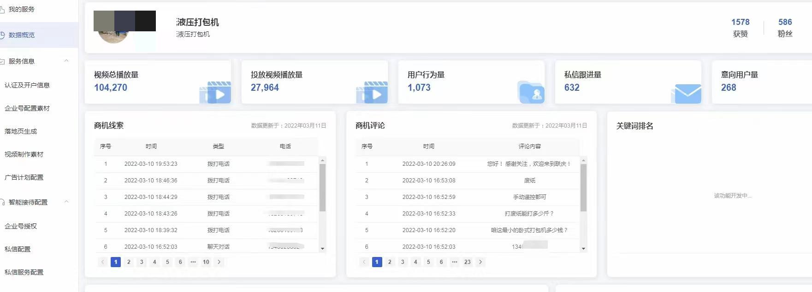
Task: Click the 数据概览 pie chart icon
Action: pos(2,35)
